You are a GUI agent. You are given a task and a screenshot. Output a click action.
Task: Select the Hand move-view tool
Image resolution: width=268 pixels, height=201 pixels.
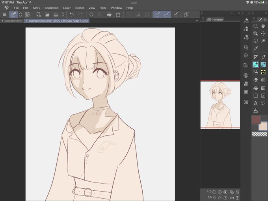(x=263, y=26)
